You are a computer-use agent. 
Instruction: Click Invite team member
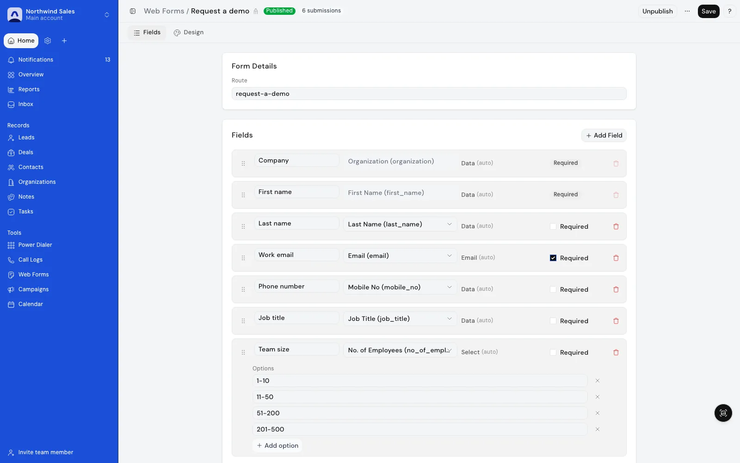click(59, 452)
